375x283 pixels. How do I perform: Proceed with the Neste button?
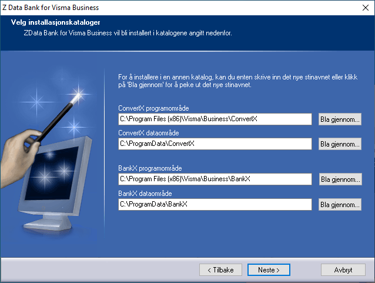click(269, 269)
